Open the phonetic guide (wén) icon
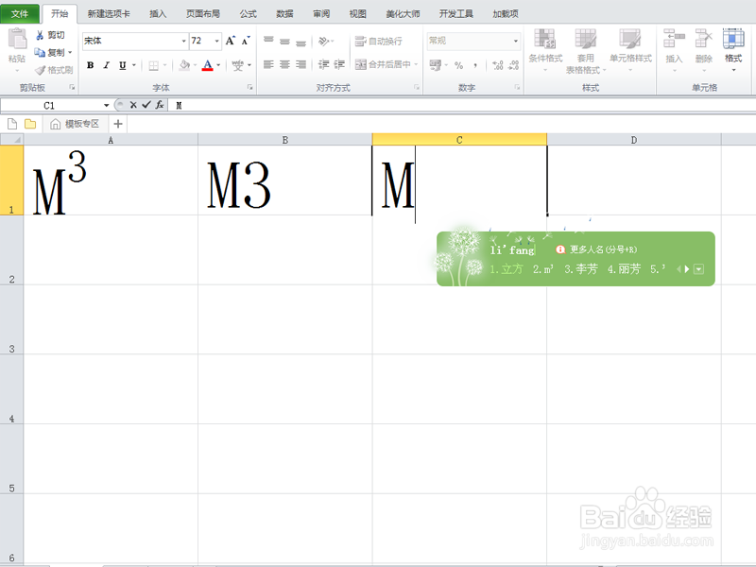 pos(238,65)
